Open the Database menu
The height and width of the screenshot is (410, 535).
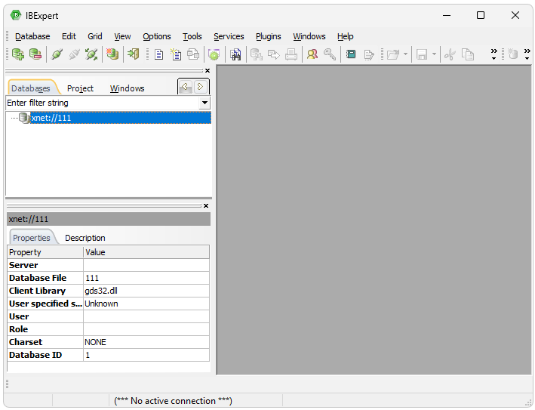32,36
